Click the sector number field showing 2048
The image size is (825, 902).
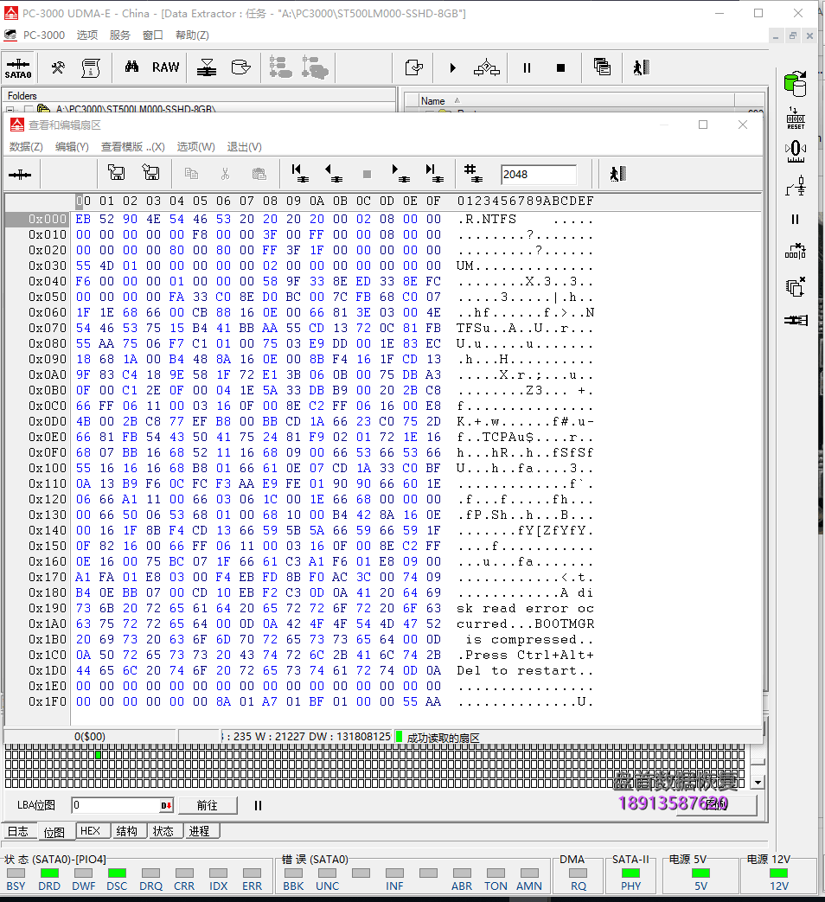click(x=539, y=175)
